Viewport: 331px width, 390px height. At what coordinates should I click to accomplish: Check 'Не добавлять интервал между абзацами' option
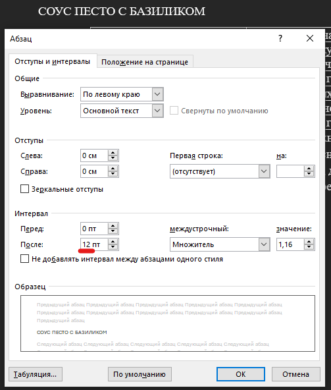[x=24, y=259]
